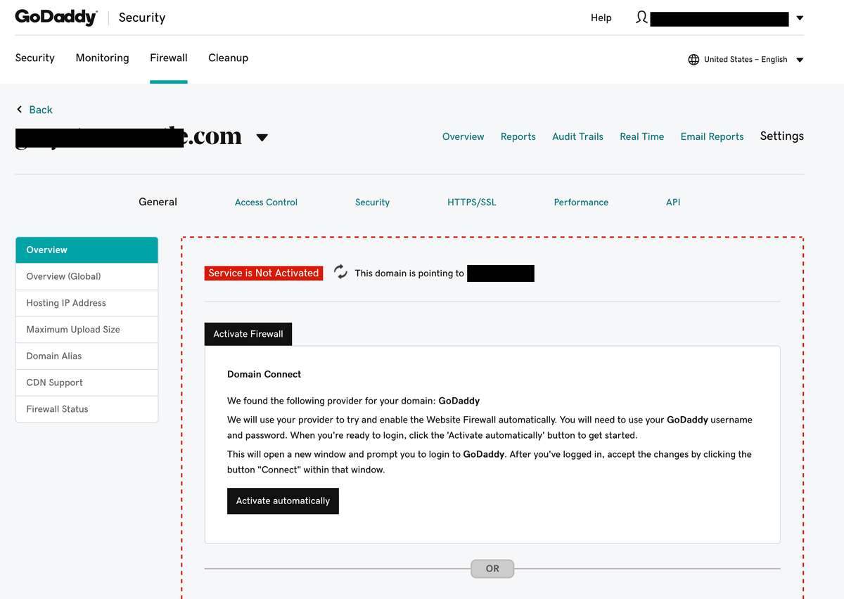The width and height of the screenshot is (844, 599).
Task: Switch to the Security settings sub-tab
Action: pos(372,202)
